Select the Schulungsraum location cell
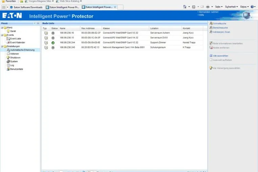Image resolution: width=258 pixels, height=172 pixels. point(158,47)
